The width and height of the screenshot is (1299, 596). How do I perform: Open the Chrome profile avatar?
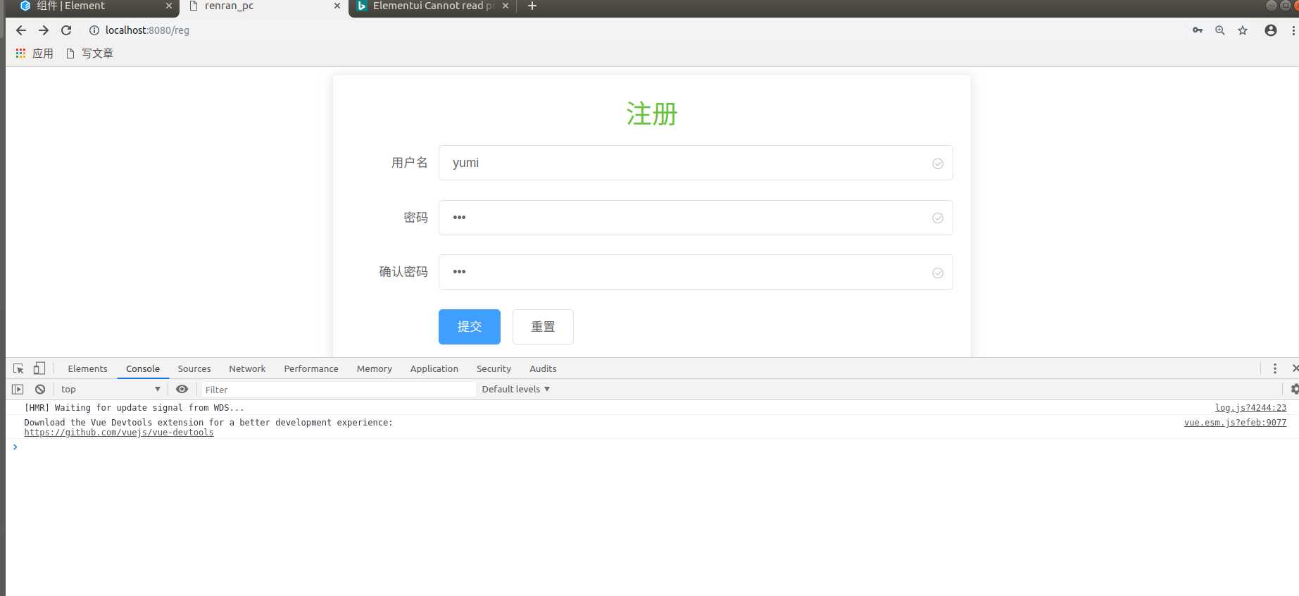[1271, 30]
